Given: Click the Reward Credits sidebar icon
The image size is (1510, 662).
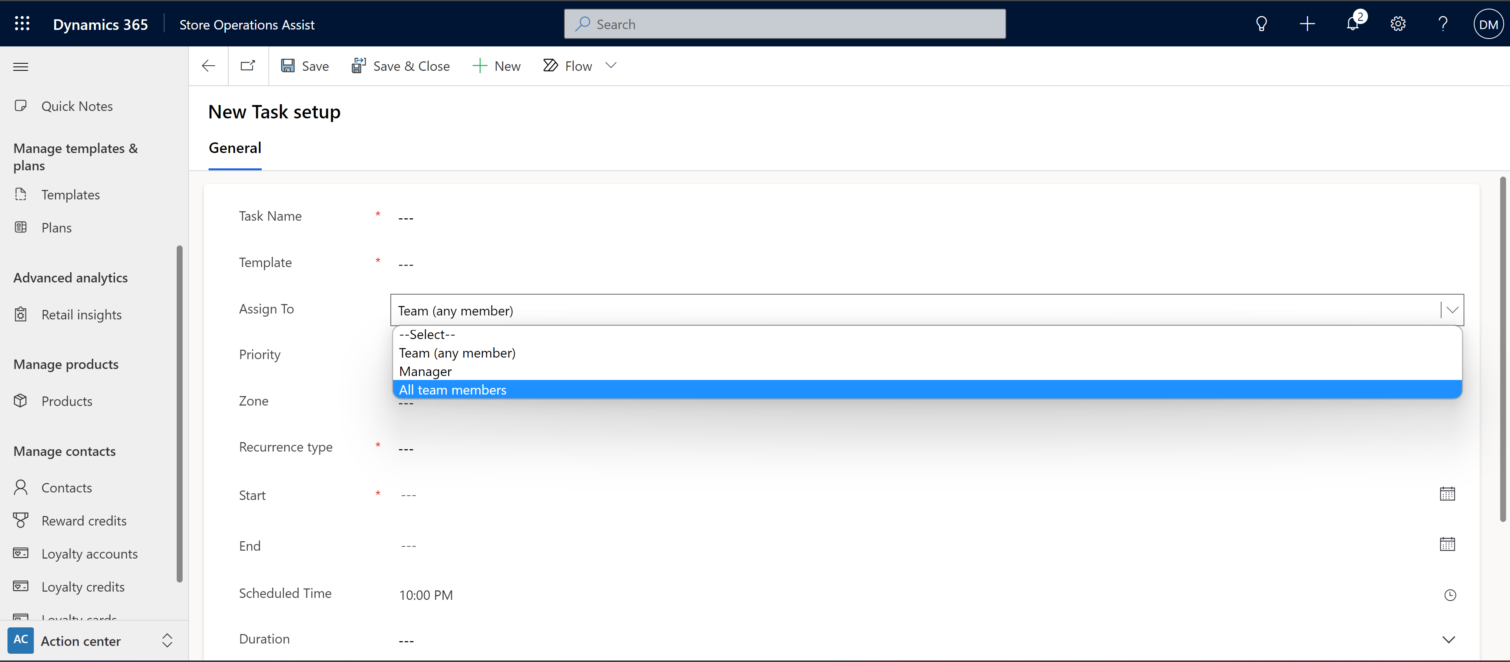Looking at the screenshot, I should pos(21,520).
